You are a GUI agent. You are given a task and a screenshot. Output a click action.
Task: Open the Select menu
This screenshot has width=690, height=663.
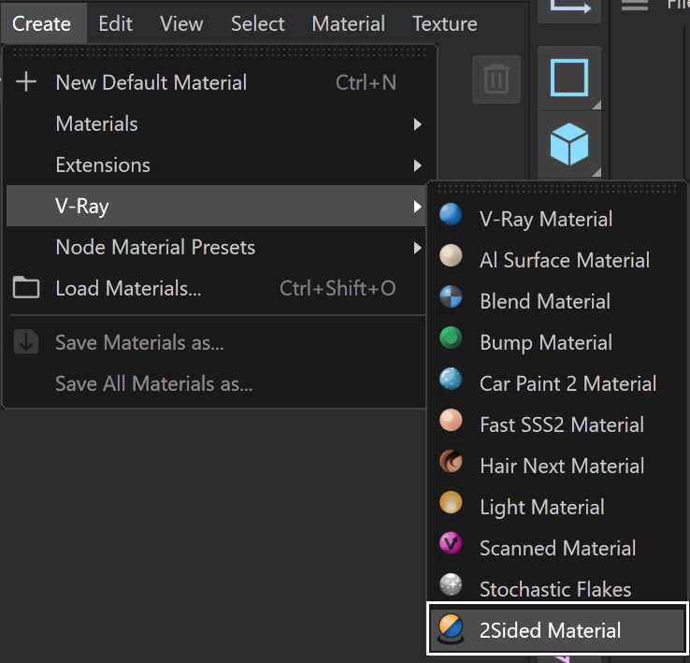click(257, 23)
